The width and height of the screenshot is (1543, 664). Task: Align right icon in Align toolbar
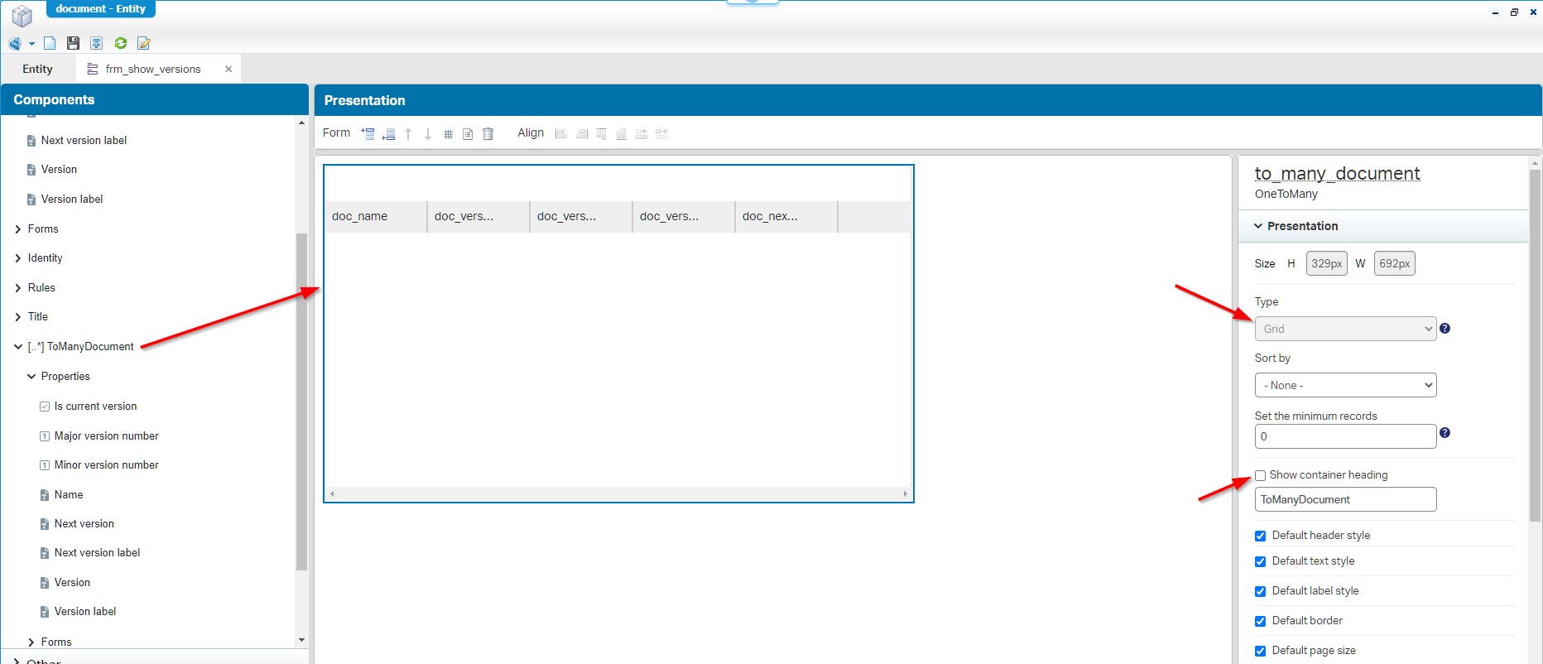pyautogui.click(x=582, y=133)
